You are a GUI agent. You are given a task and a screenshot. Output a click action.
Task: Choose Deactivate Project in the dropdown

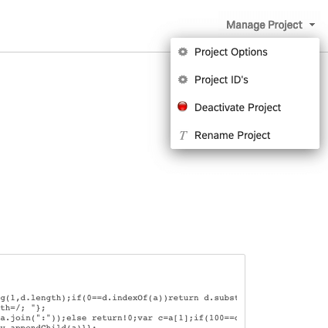245,107
